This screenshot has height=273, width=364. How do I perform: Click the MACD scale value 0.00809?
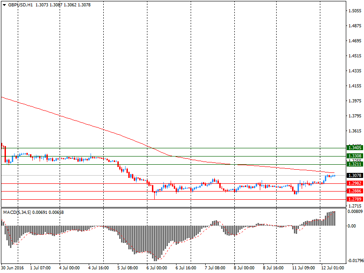tap(355, 212)
